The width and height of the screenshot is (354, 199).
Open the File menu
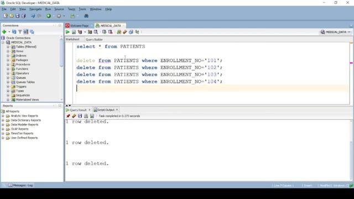(4, 9)
